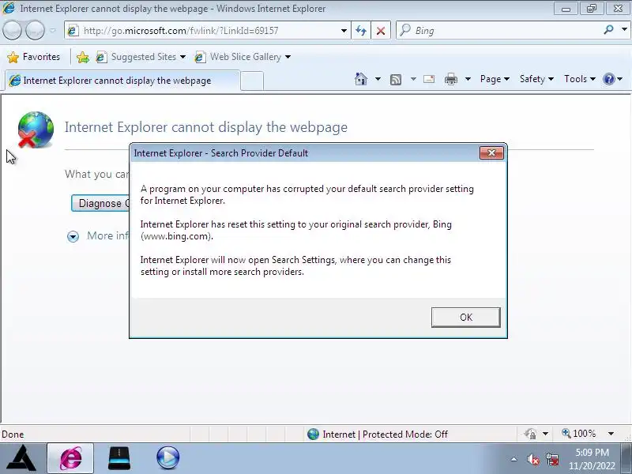Open the Help question mark menu

(612, 79)
